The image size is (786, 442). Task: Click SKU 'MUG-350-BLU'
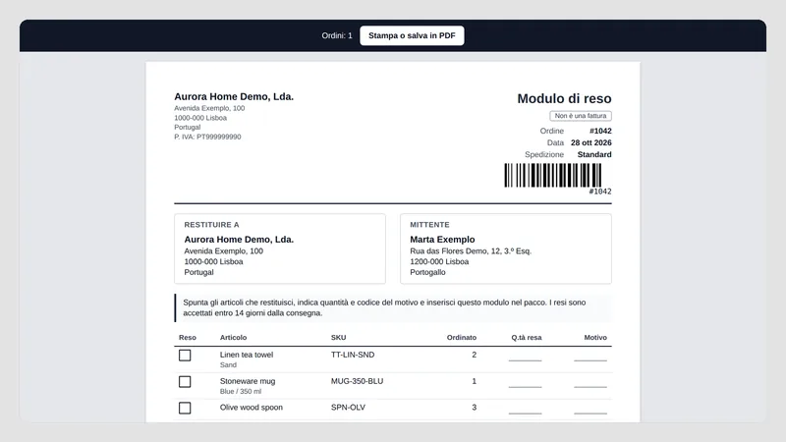357,381
